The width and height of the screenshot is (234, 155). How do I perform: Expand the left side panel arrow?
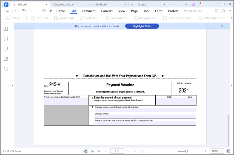pos(12,85)
